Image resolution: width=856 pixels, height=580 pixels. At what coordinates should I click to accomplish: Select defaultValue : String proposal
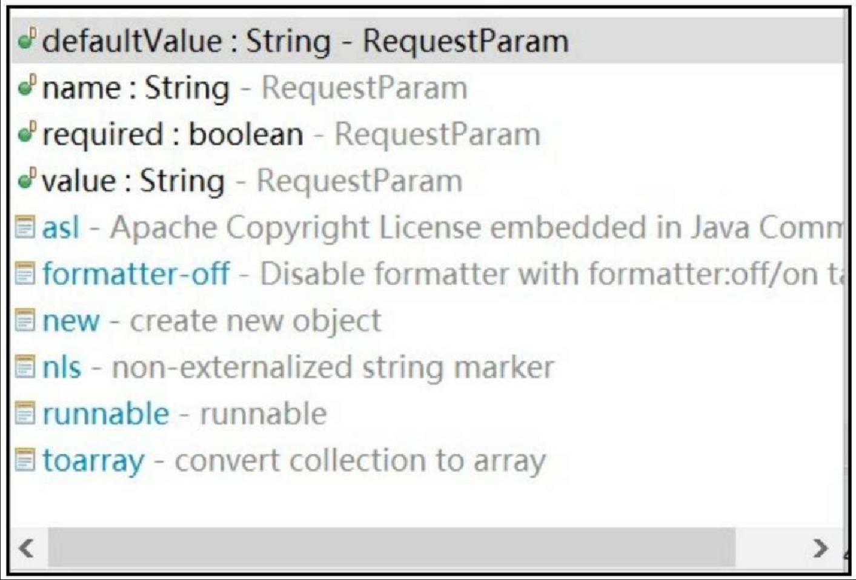[427, 41]
